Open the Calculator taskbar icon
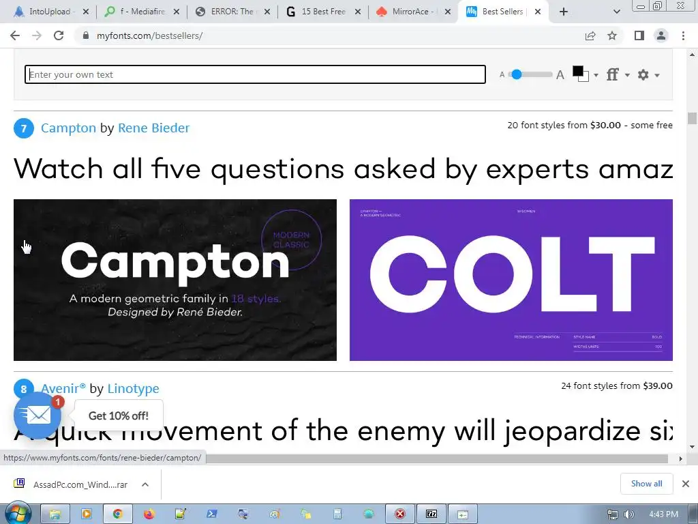Screen dimensions: 698x524 click(337, 514)
